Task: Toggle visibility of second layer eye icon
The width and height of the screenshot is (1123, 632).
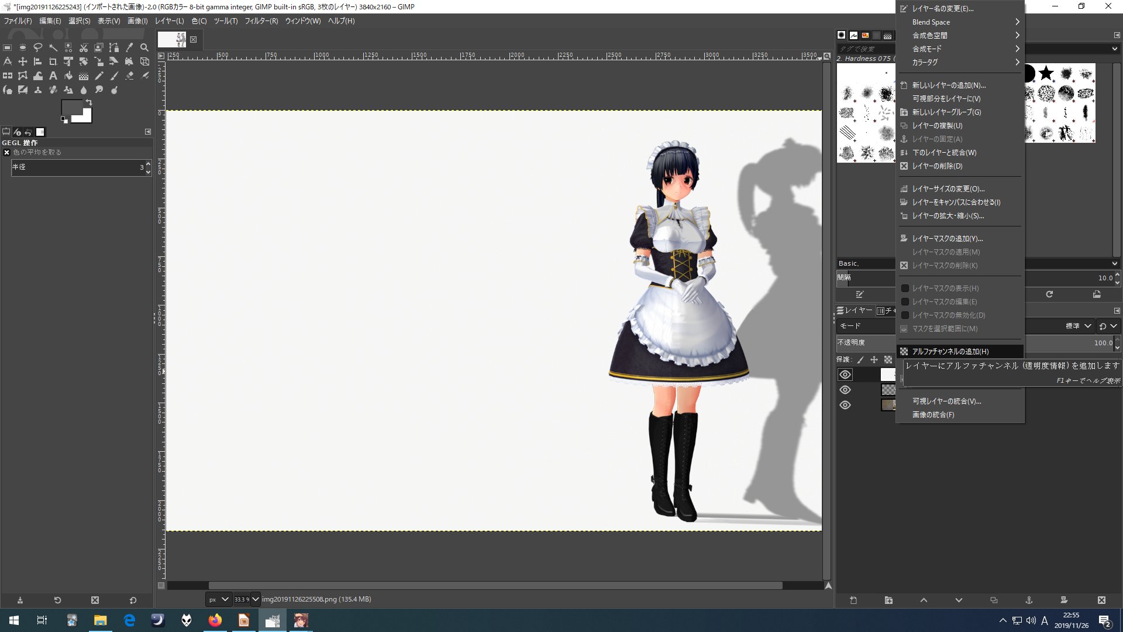Action: 845,390
